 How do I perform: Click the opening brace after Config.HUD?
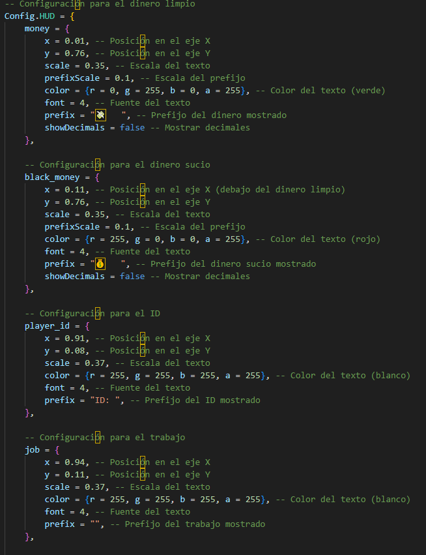(x=72, y=16)
